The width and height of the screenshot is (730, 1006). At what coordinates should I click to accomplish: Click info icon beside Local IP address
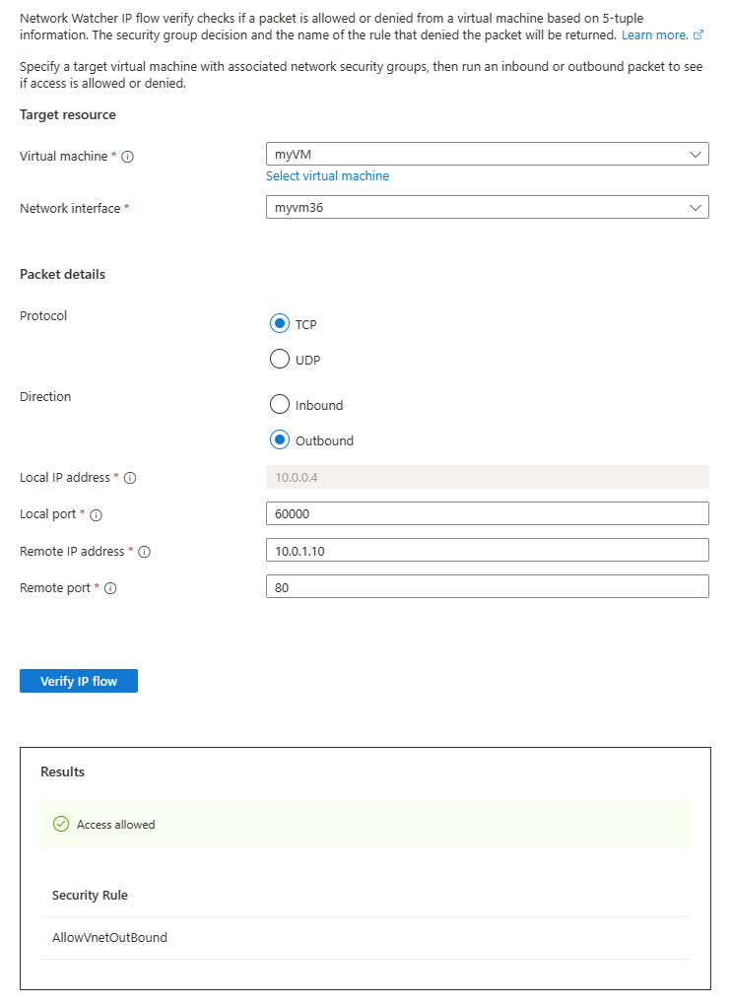[130, 478]
